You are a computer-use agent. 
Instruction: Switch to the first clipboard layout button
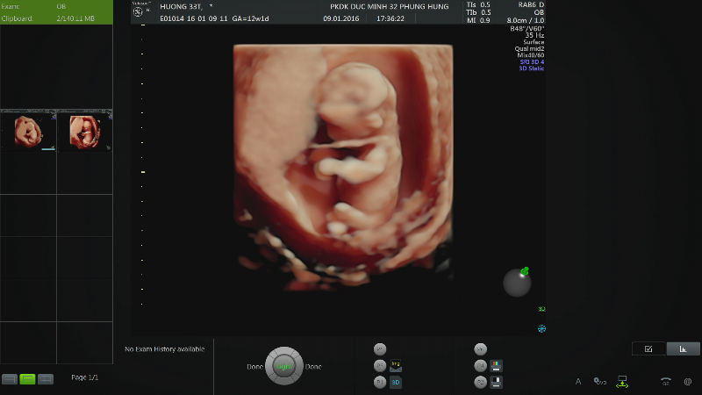10,379
